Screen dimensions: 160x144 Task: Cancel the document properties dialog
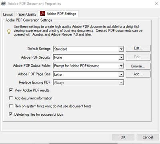coord(148,137)
